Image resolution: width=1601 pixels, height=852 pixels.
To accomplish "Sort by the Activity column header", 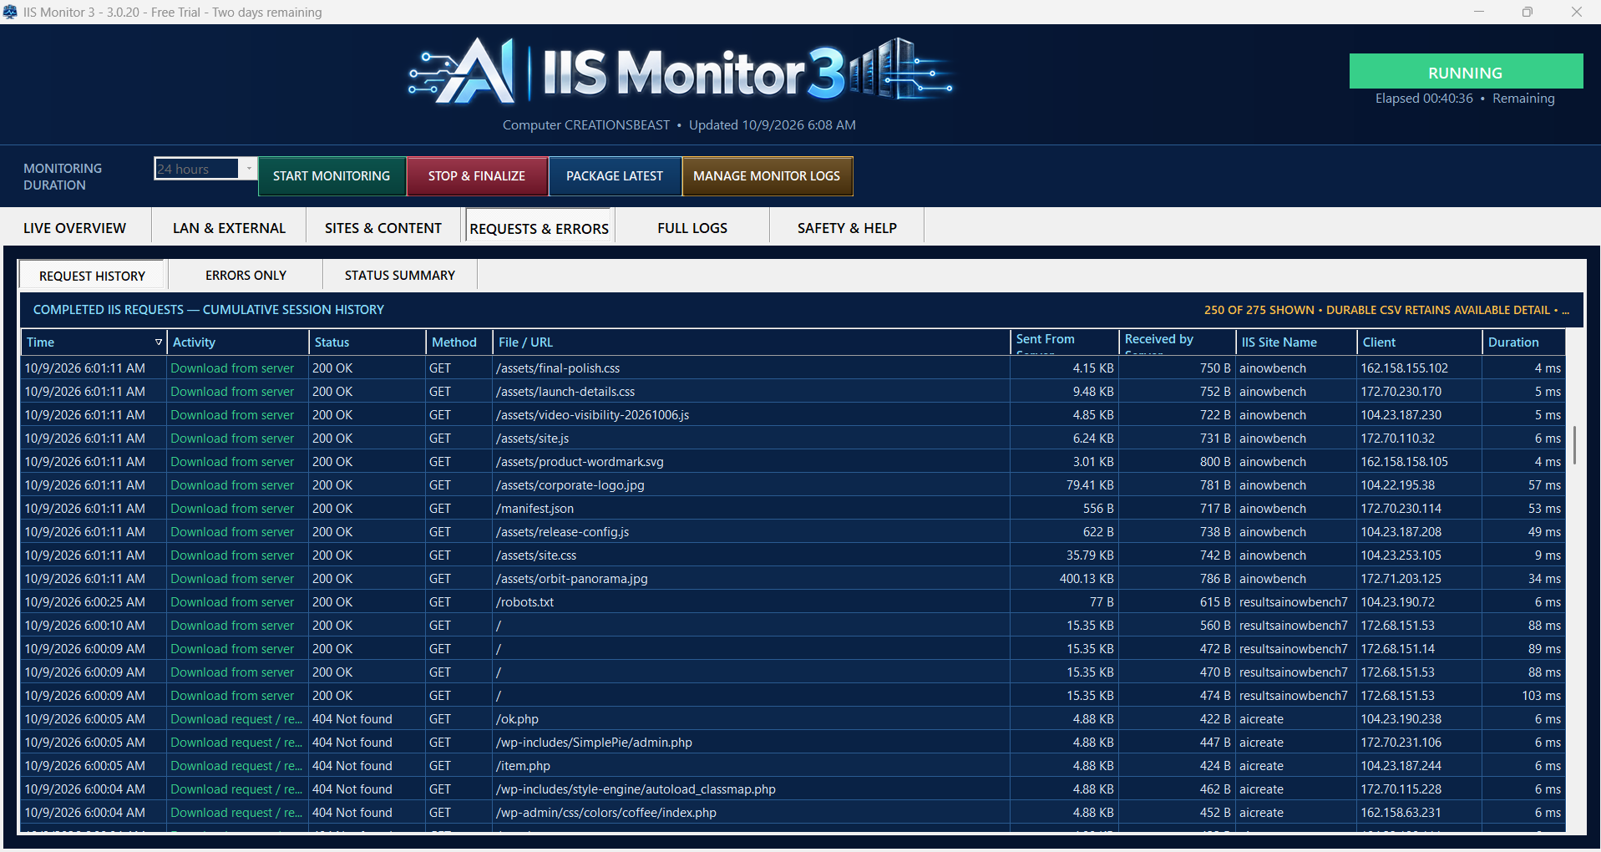I will click(238, 342).
